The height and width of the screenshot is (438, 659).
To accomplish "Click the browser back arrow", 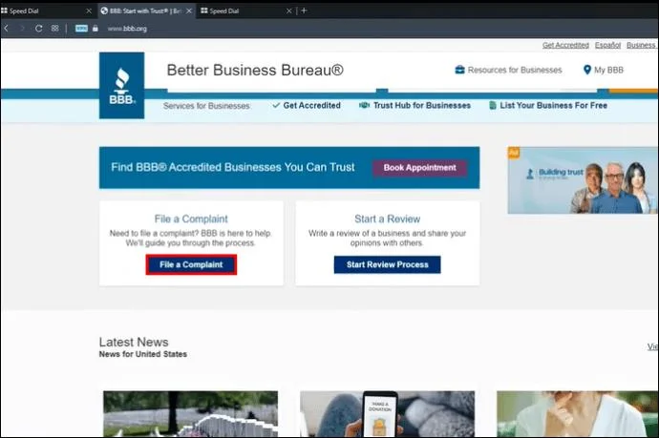I will (7, 28).
